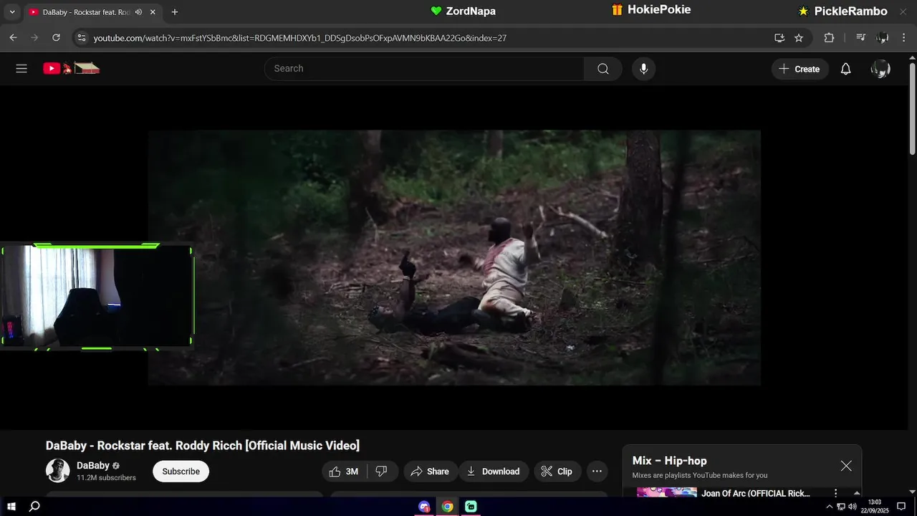Reload the current YouTube page
Viewport: 917px width, 516px height.
click(x=55, y=38)
